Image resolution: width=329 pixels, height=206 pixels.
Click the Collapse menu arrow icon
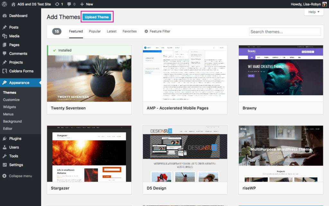pos(4,176)
